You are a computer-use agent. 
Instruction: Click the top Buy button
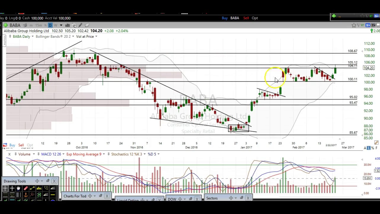225,18
